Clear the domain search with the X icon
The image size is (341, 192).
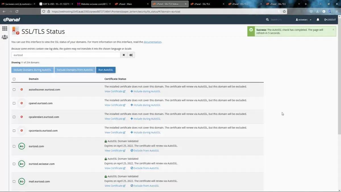[x=124, y=55]
